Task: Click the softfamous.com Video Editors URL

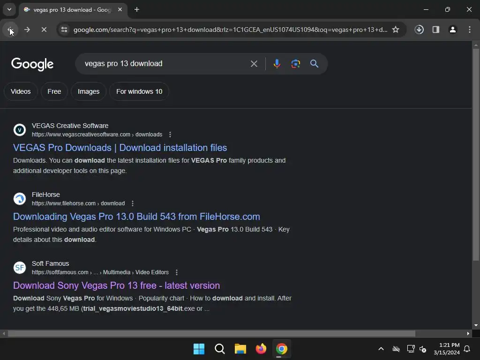Action: (x=100, y=272)
